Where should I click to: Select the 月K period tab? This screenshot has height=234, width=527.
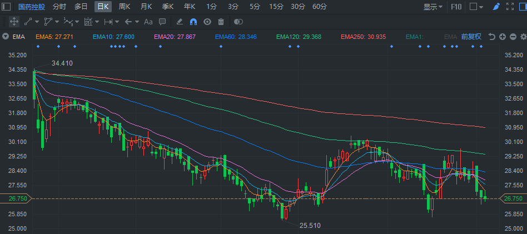click(146, 6)
